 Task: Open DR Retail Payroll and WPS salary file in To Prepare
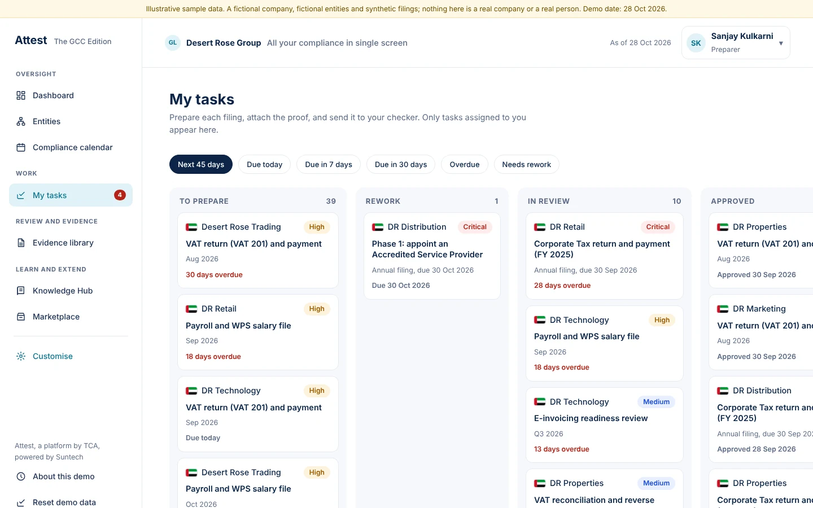pyautogui.click(x=258, y=332)
